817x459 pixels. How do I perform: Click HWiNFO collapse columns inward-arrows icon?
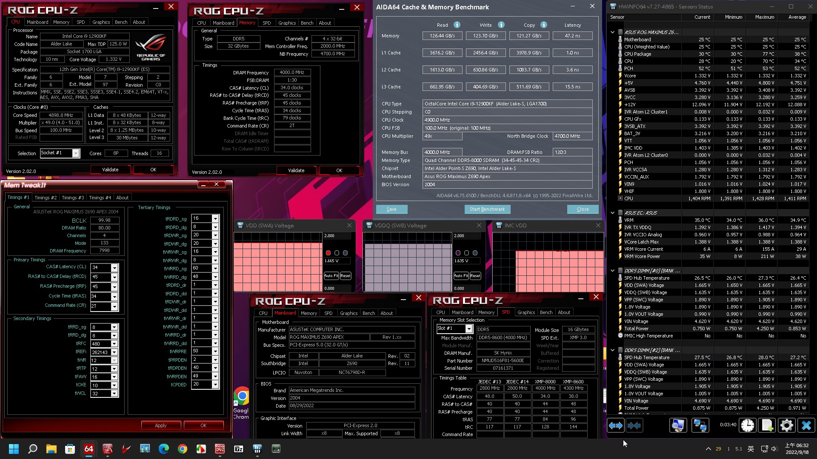pos(634,425)
